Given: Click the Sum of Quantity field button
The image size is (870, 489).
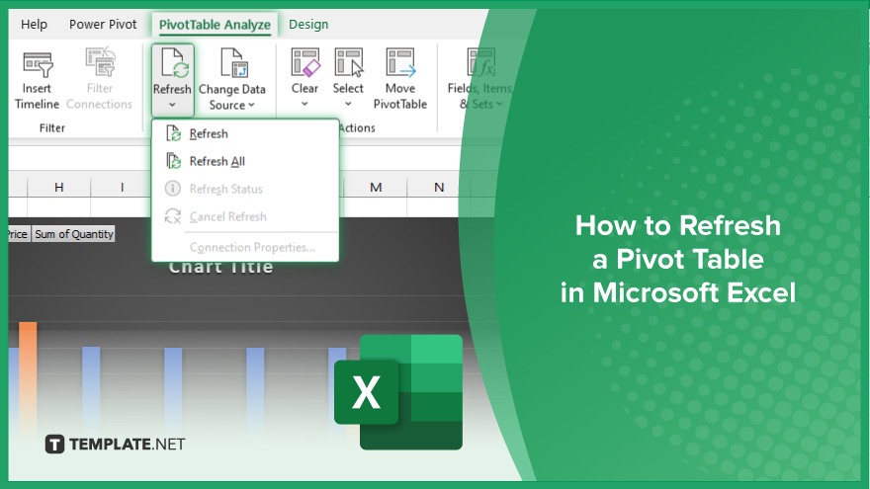Looking at the screenshot, I should click(74, 234).
